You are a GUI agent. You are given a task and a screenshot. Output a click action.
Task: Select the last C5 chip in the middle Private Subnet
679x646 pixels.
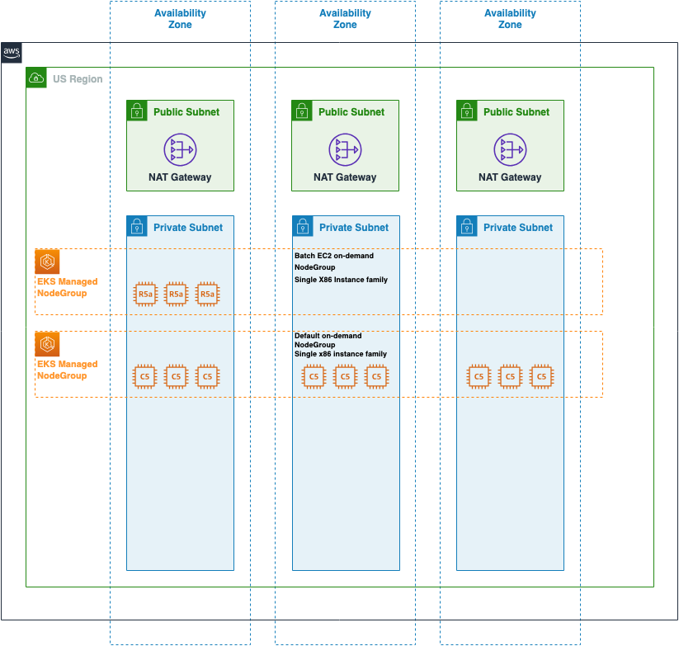(x=377, y=377)
